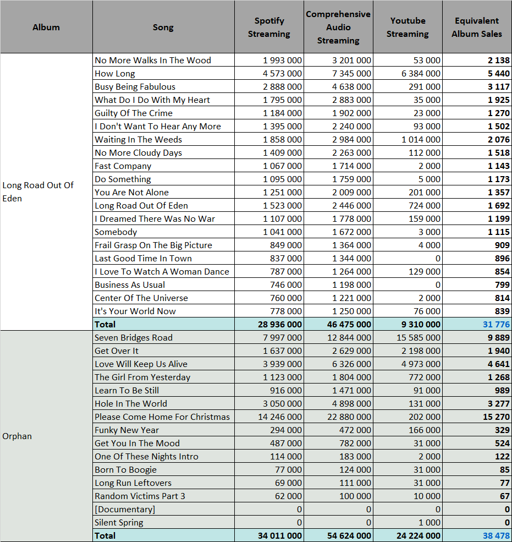Click Frail Grasp On The Big Picture

click(x=163, y=245)
